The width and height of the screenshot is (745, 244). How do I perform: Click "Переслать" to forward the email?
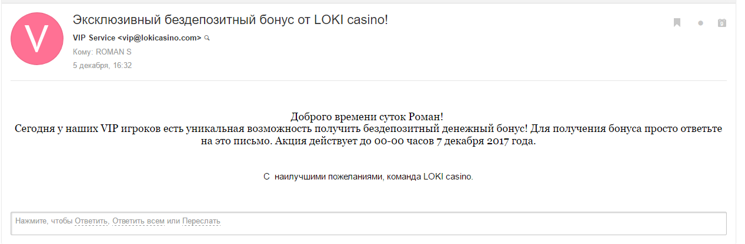point(201,221)
